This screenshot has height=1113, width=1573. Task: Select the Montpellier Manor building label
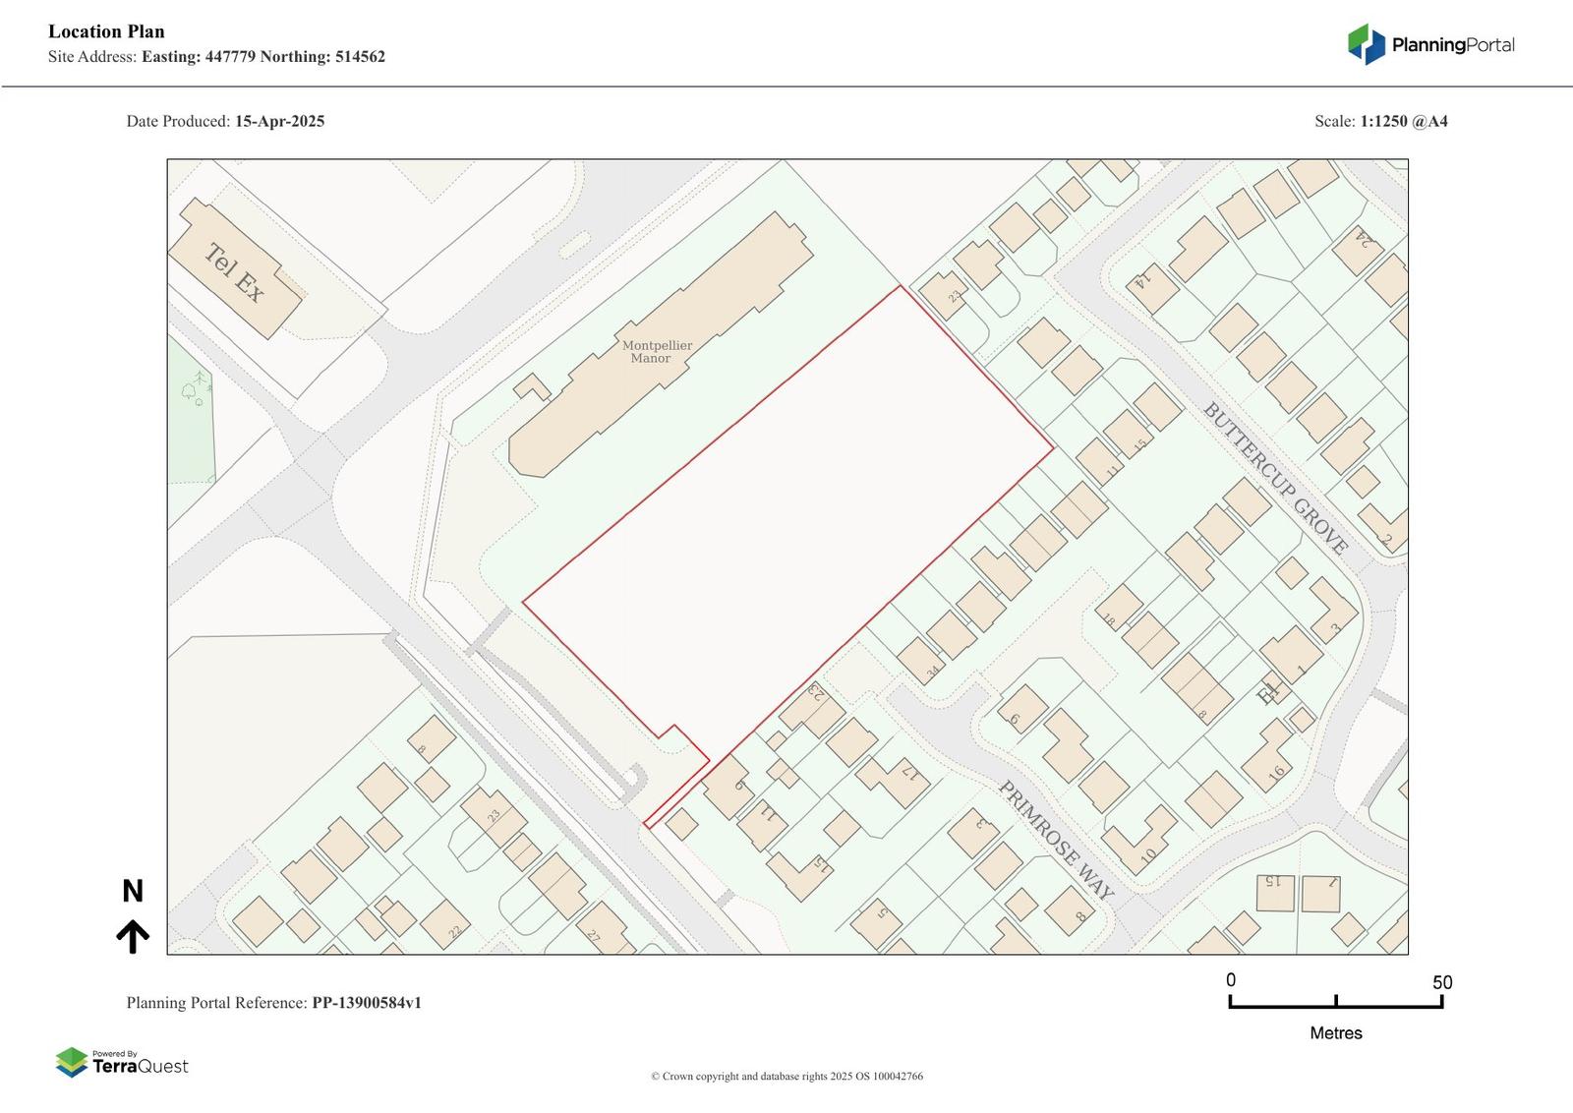657,352
